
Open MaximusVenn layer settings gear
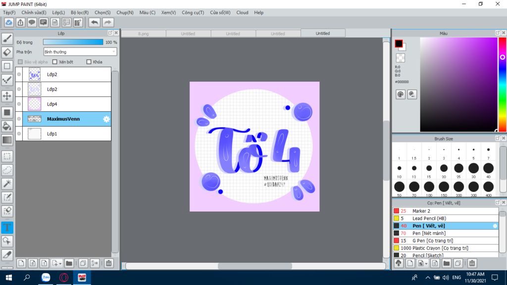tap(106, 119)
